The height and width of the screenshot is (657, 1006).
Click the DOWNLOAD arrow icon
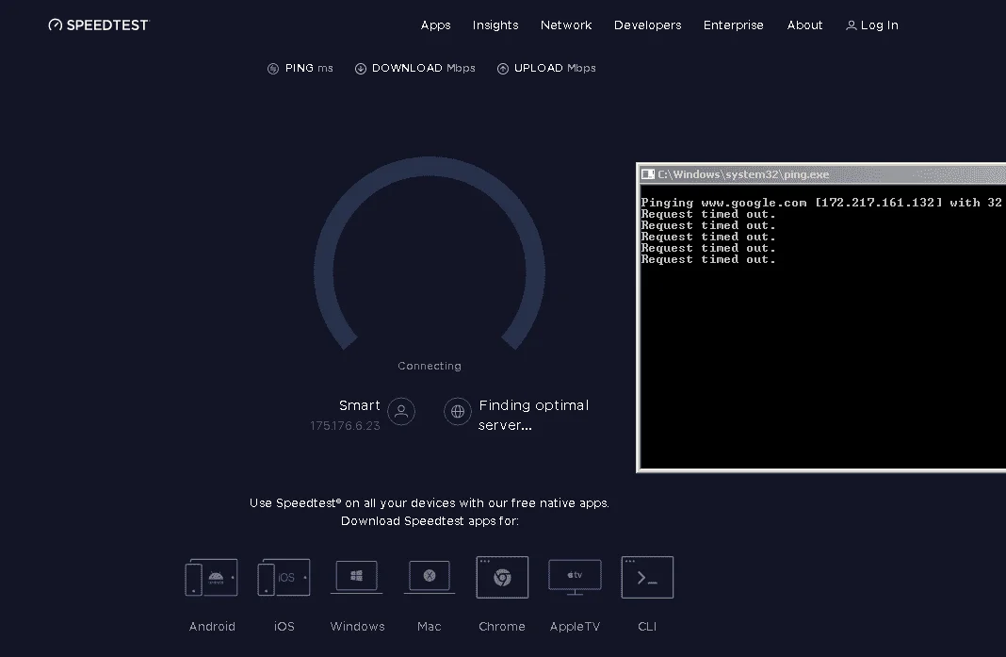tap(361, 69)
